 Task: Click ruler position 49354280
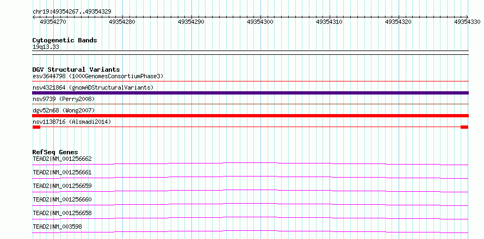pyautogui.click(x=122, y=22)
